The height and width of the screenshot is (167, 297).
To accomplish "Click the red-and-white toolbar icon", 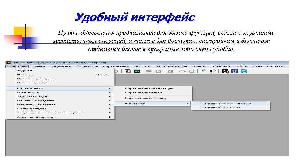I will pyautogui.click(x=128, y=71).
